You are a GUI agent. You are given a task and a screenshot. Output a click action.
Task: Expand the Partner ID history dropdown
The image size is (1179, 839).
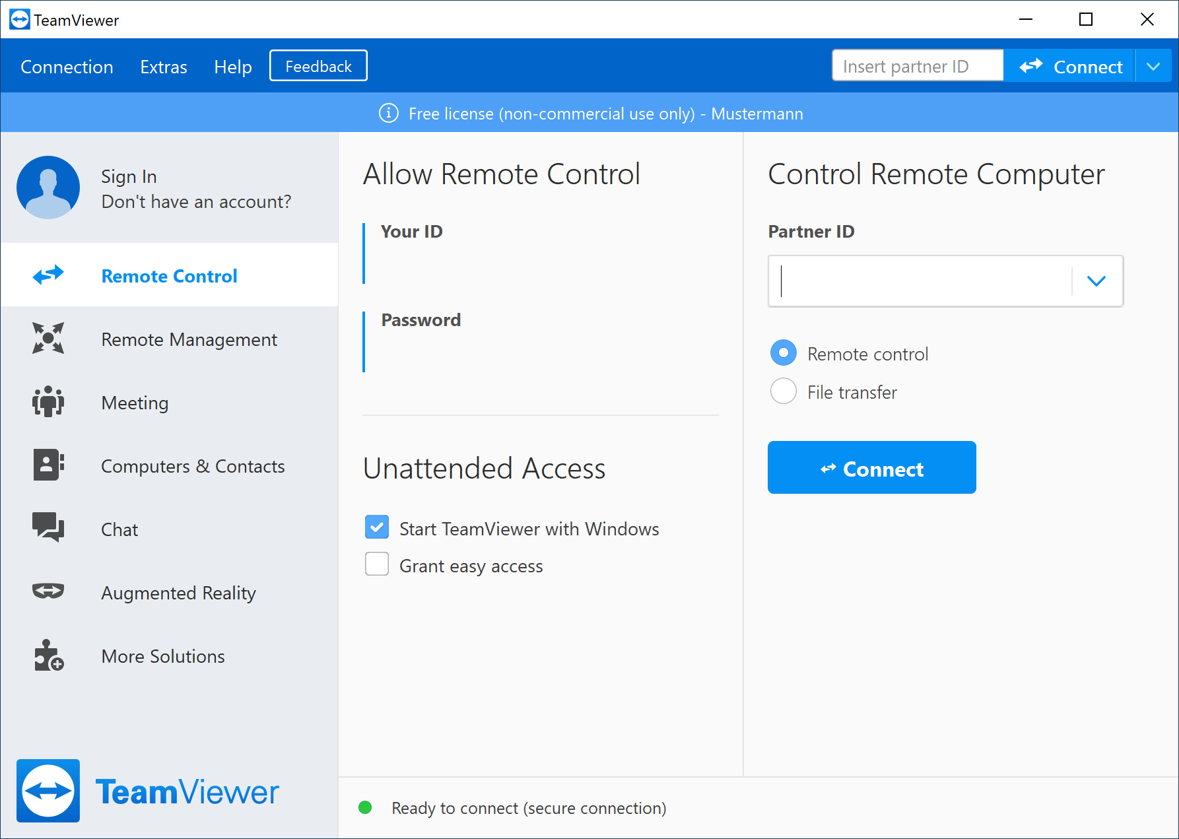1096,281
